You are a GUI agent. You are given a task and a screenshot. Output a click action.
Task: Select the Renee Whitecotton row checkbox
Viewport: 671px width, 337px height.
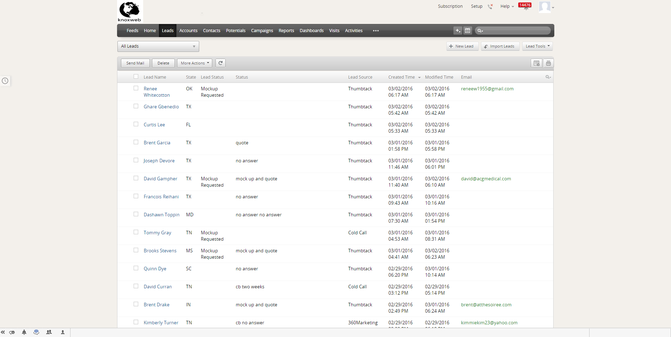pos(136,88)
